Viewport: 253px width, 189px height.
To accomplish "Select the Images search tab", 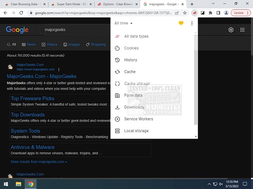I will pyautogui.click(x=72, y=45).
